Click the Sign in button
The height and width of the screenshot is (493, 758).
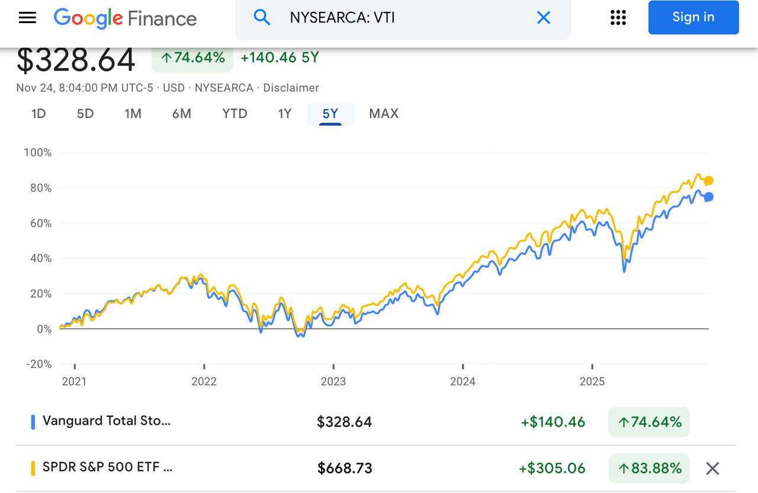click(x=693, y=18)
